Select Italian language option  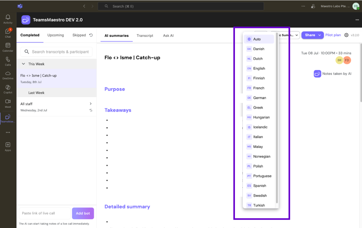pyautogui.click(x=259, y=137)
